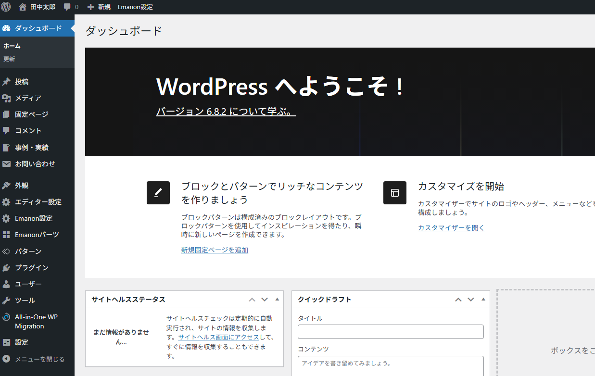Click サイトヘルス画面にアクセス link
Screen dimensions: 595x376
point(218,338)
